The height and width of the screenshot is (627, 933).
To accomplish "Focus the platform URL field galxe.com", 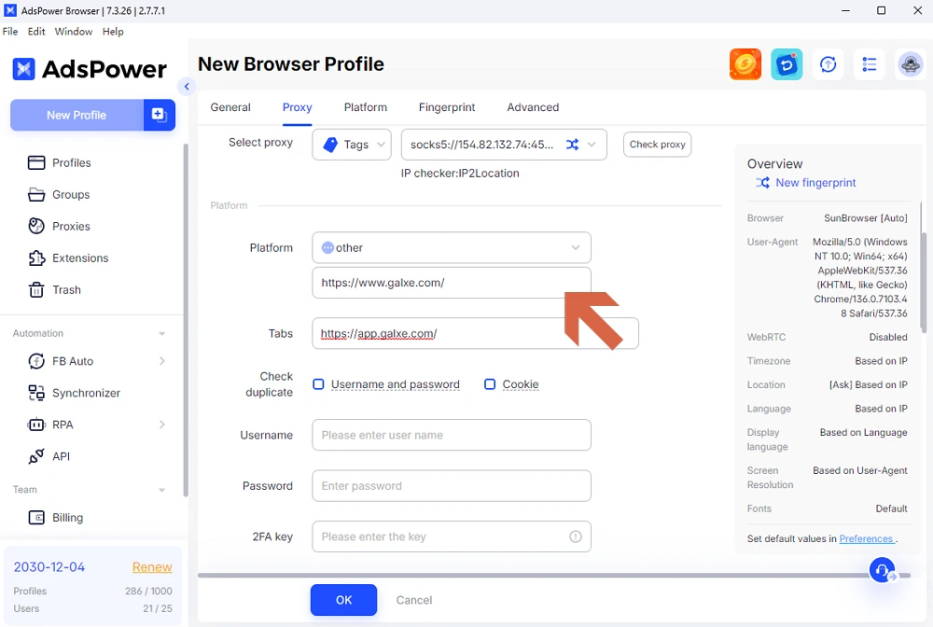I will (x=452, y=283).
